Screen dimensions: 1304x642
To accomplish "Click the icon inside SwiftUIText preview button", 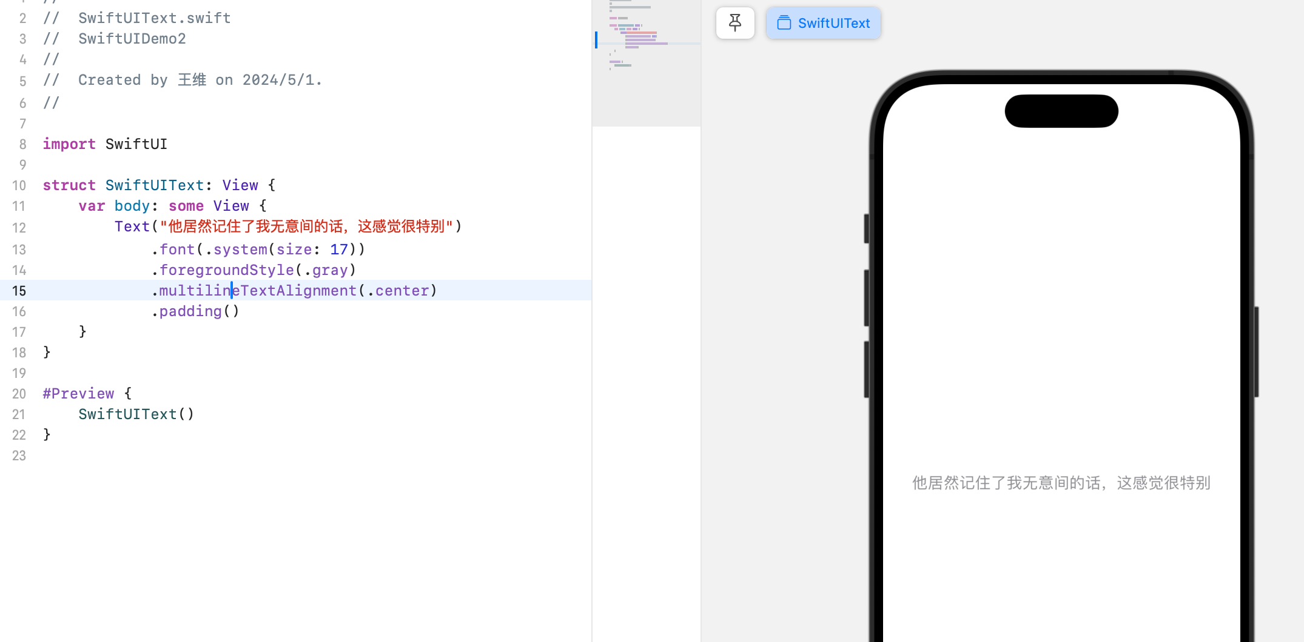I will coord(784,23).
